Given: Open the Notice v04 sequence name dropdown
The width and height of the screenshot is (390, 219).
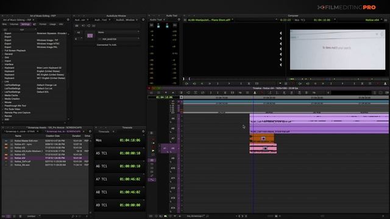Looking at the screenshot, I should coord(374,20).
